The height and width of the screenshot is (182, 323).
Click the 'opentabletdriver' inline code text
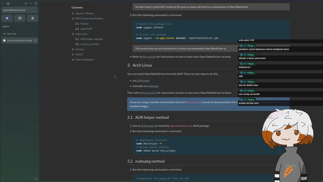point(181,126)
